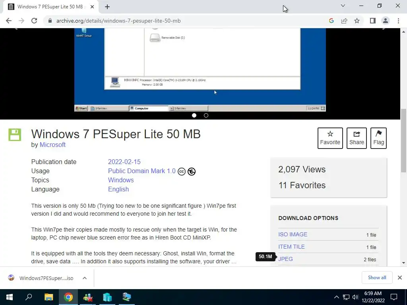Click the page vertical scrollbar
The width and height of the screenshot is (407, 305).
pyautogui.click(x=403, y=141)
